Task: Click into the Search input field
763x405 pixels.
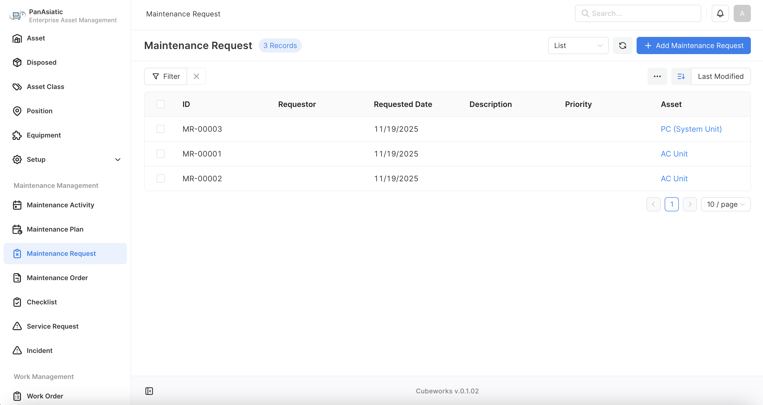Action: pyautogui.click(x=643, y=13)
